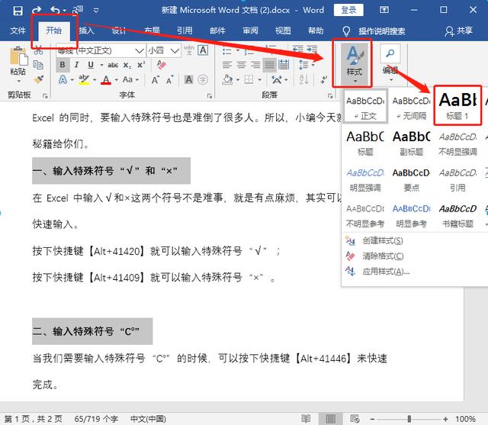Switch to the Mailings (邮件) tab
Viewport: 488px width, 425px height.
217,31
